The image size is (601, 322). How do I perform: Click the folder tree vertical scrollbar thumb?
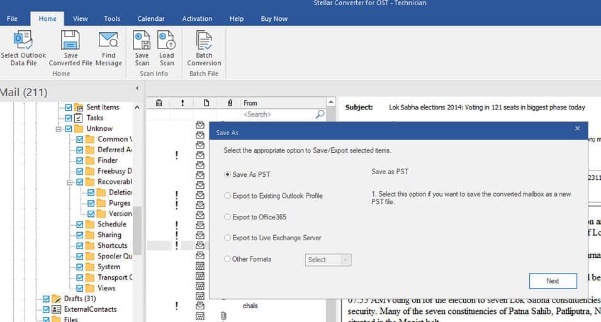click(x=137, y=230)
